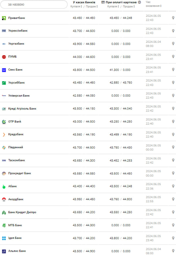Viewport: 176px width, 256px height.
Task: Click the help question icon near При оплаті карткою
Action: (x=140, y=2)
